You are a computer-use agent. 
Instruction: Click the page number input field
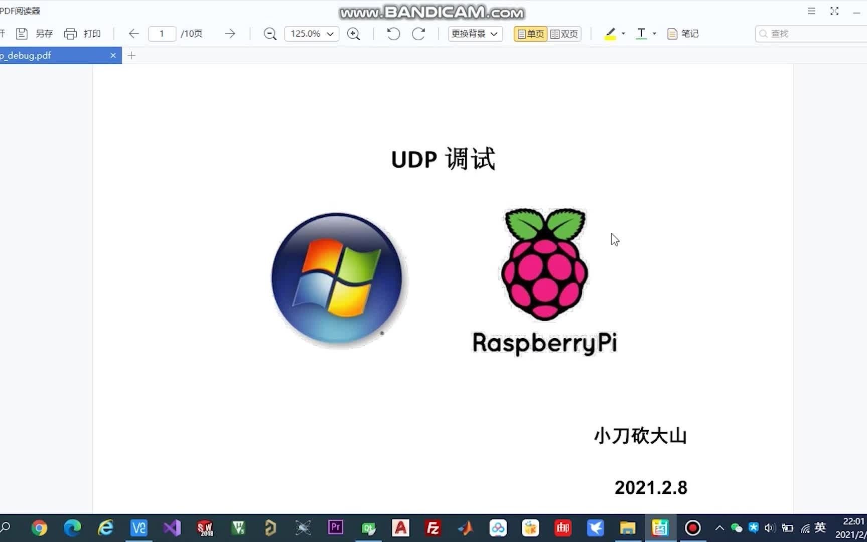tap(162, 34)
